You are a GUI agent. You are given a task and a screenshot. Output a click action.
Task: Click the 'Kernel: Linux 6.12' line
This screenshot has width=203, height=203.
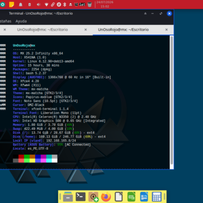[44, 61]
